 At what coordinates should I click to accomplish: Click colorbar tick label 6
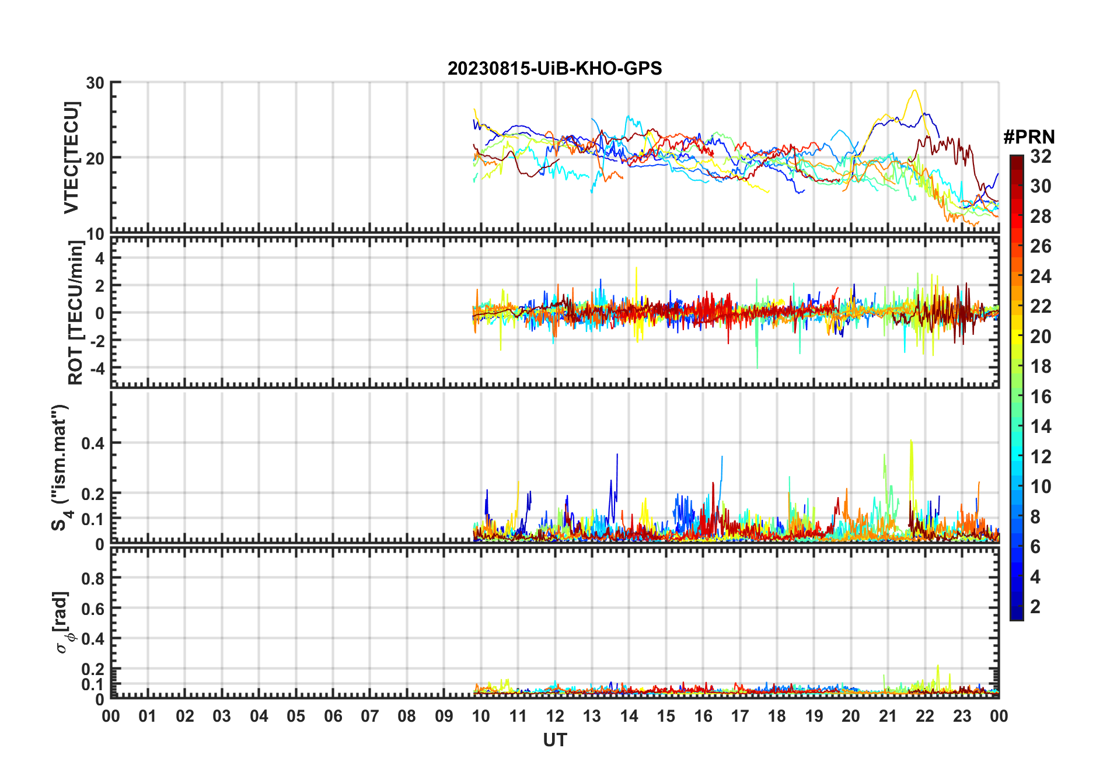click(x=1035, y=547)
